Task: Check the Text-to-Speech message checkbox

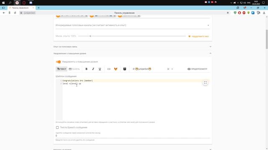Action: tap(57, 127)
